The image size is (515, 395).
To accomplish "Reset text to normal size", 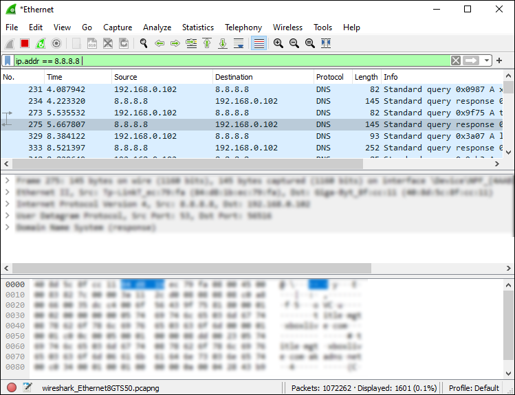I will [x=309, y=43].
